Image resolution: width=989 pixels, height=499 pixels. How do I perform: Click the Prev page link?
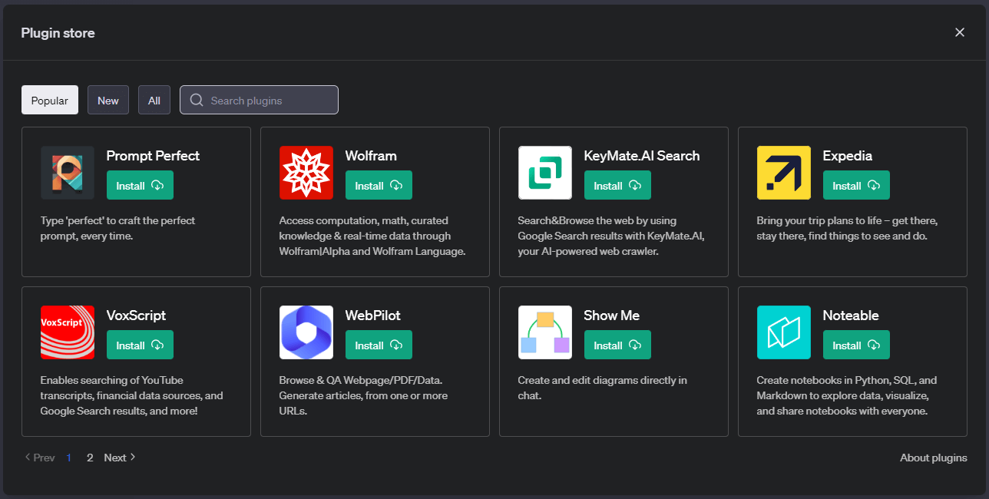tap(40, 458)
